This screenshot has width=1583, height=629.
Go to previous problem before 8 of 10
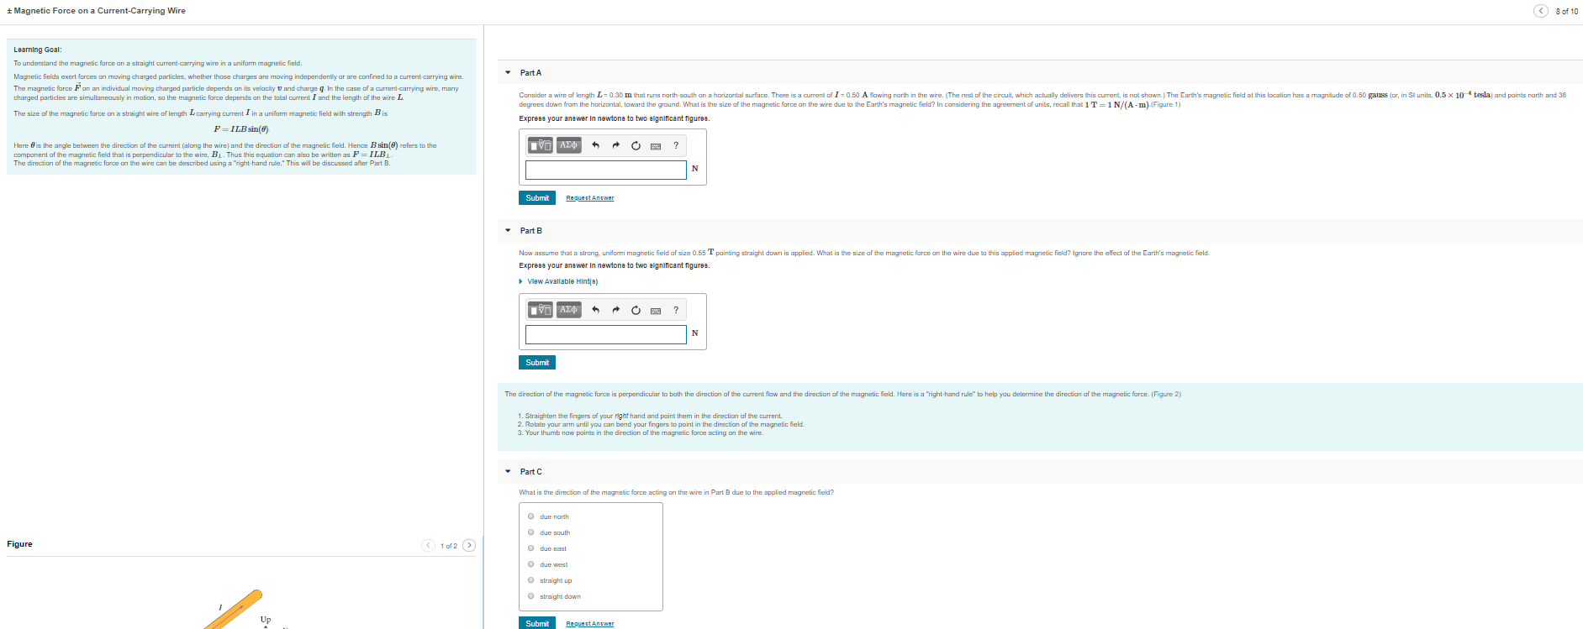[1541, 11]
